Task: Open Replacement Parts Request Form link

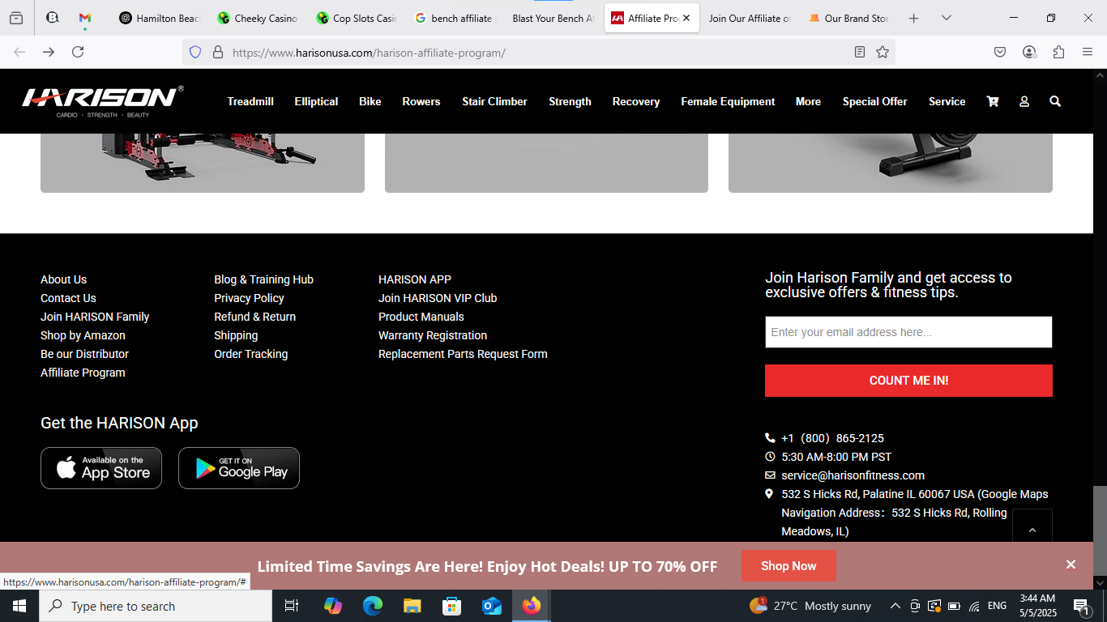Action: (x=463, y=354)
